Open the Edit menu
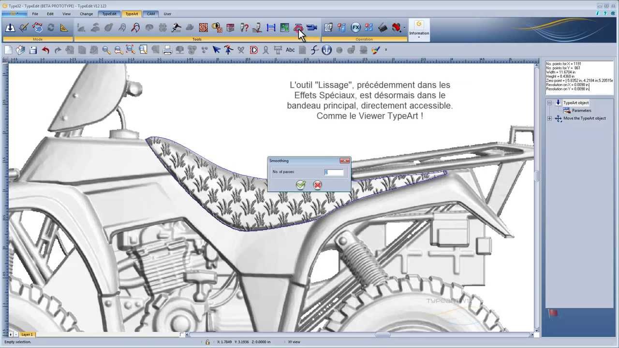The image size is (619, 348). [x=50, y=14]
